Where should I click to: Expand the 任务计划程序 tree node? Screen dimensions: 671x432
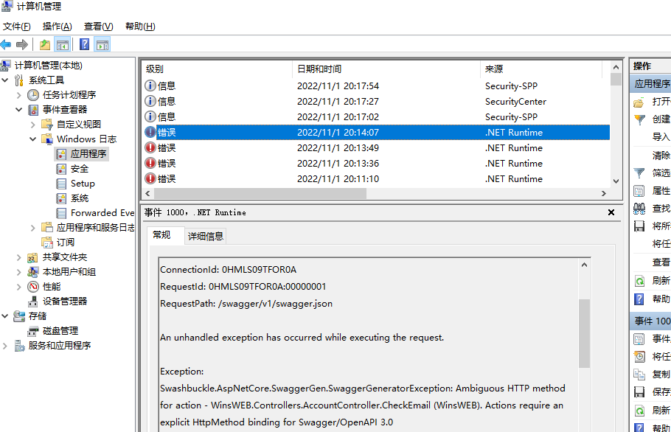(x=19, y=95)
